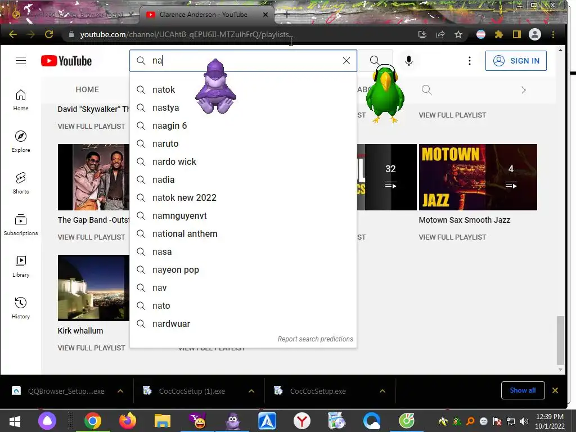Select the HOME channel tab
The image size is (576, 432).
87,89
